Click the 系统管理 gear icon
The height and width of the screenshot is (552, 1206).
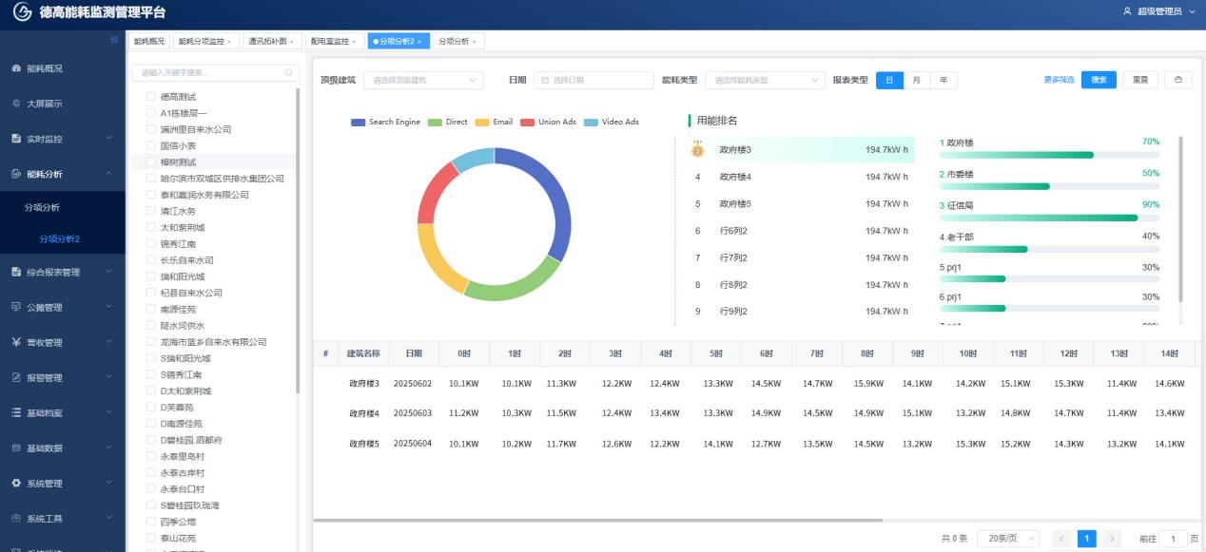click(x=15, y=484)
